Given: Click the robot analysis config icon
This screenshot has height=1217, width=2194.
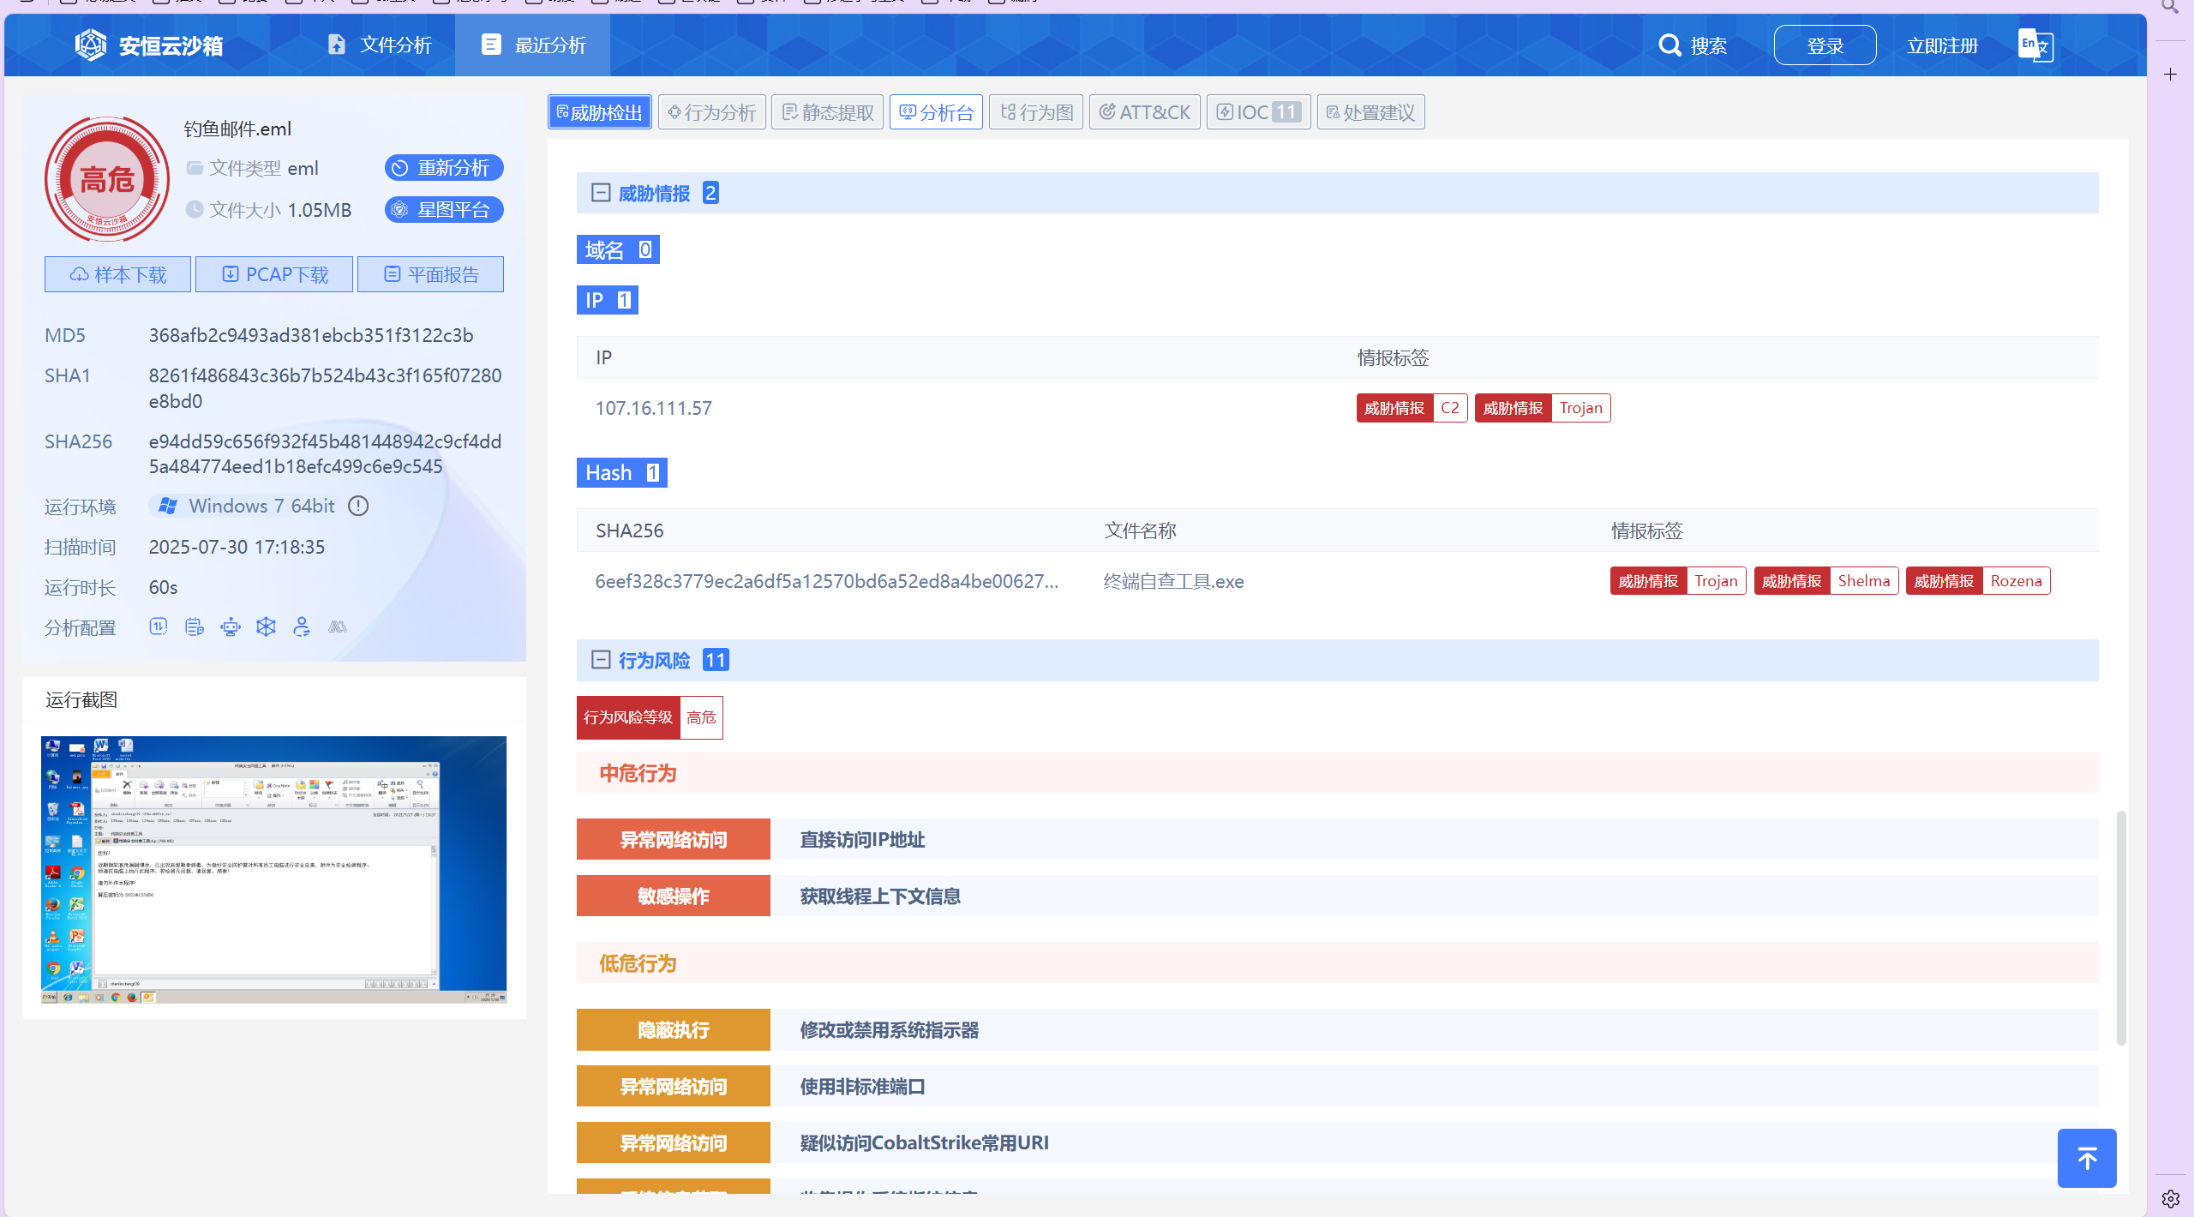Looking at the screenshot, I should 230,627.
